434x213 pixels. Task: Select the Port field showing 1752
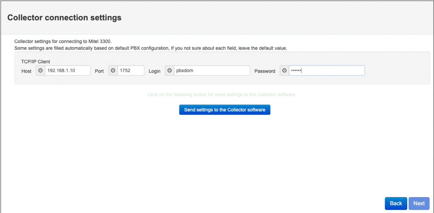(131, 71)
